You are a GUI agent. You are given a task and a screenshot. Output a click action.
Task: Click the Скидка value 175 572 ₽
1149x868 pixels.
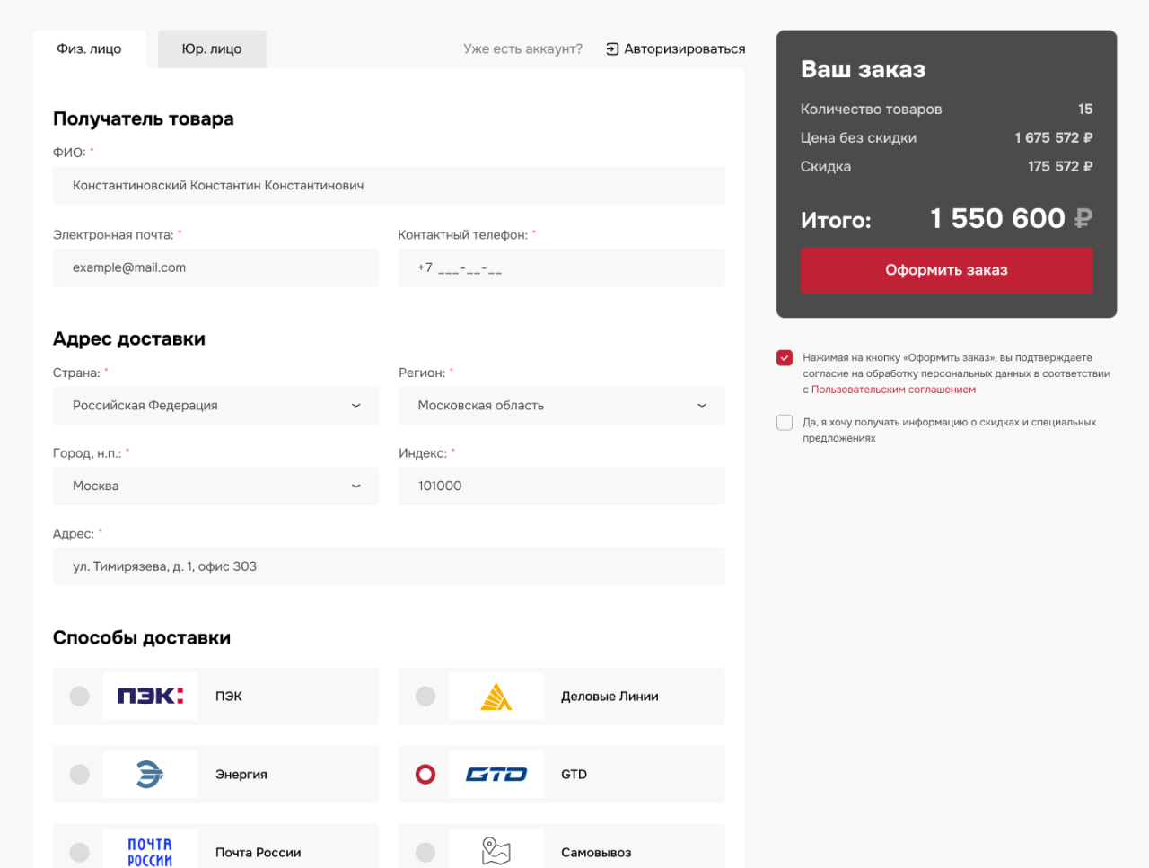1060,166
